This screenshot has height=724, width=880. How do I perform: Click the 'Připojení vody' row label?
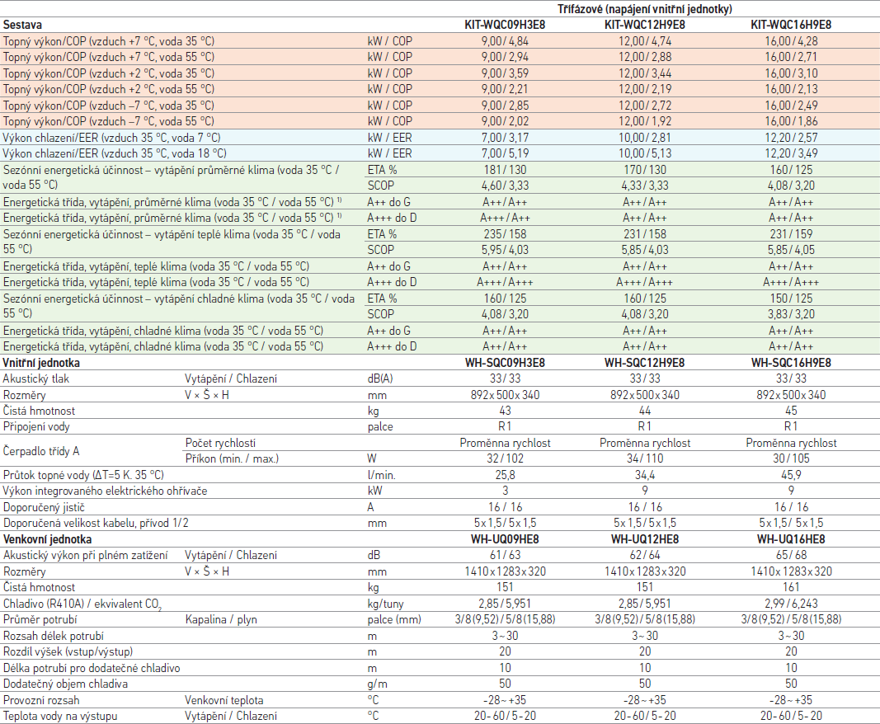tap(36, 426)
